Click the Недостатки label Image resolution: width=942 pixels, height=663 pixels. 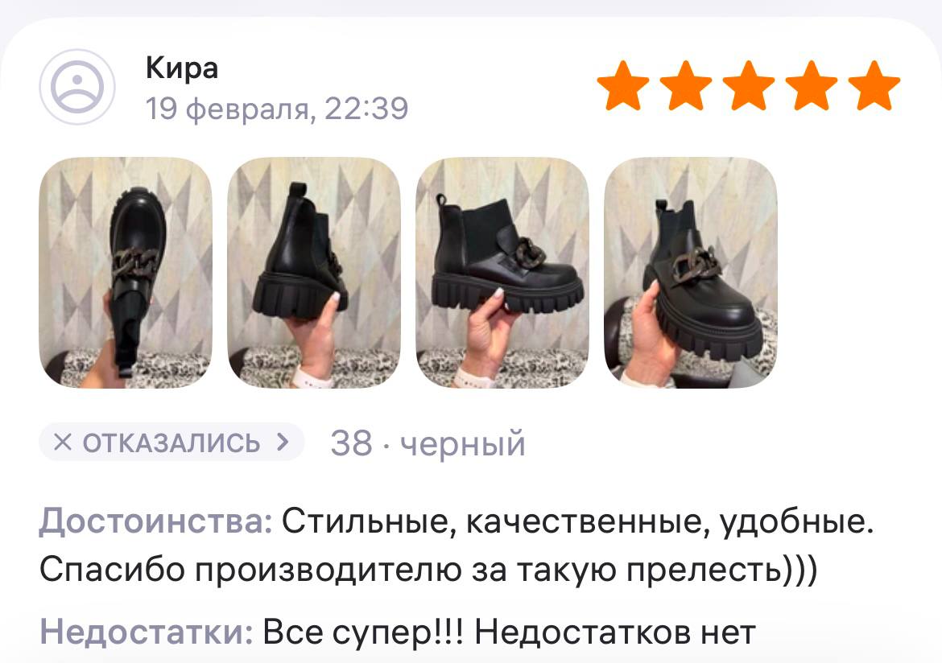147,632
